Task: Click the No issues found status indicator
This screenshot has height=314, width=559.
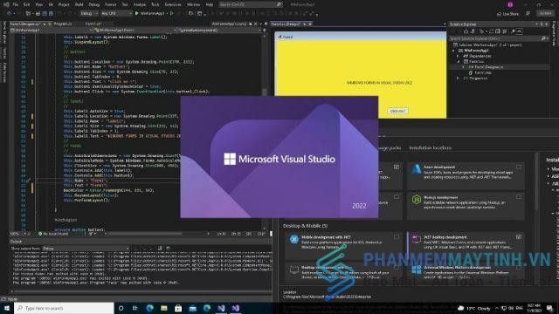Action: [x=53, y=234]
